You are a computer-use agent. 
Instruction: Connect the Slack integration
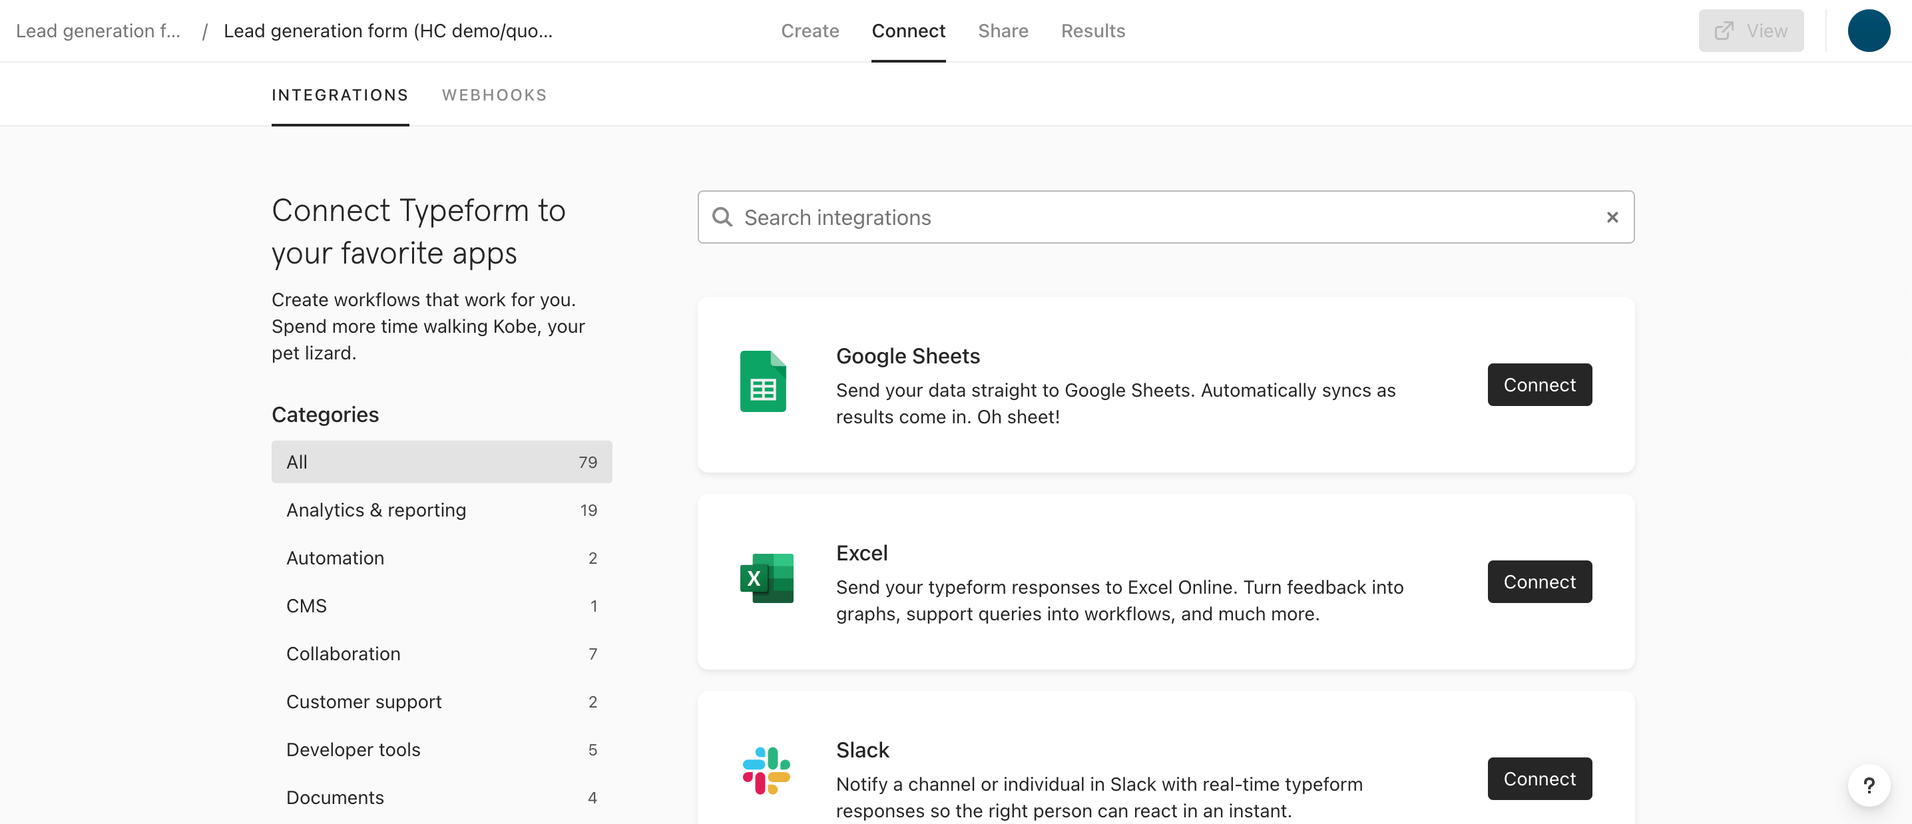coord(1539,778)
